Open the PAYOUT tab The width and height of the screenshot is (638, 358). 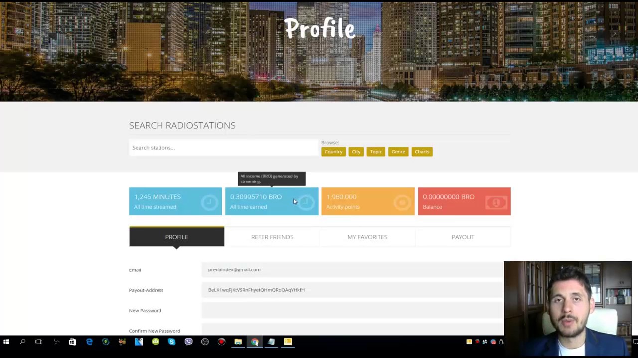[x=463, y=237]
